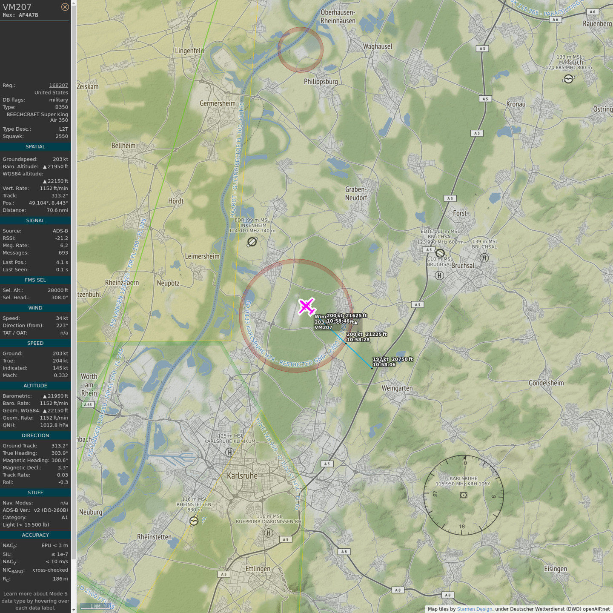This screenshot has height=613, width=613.
Task: Click the 139 m MSL Bruchsal heliport icon
Action: click(x=484, y=258)
